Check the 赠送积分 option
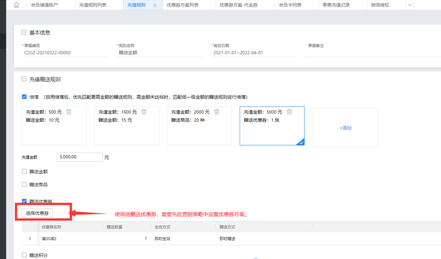The image size is (441, 259). click(24, 255)
